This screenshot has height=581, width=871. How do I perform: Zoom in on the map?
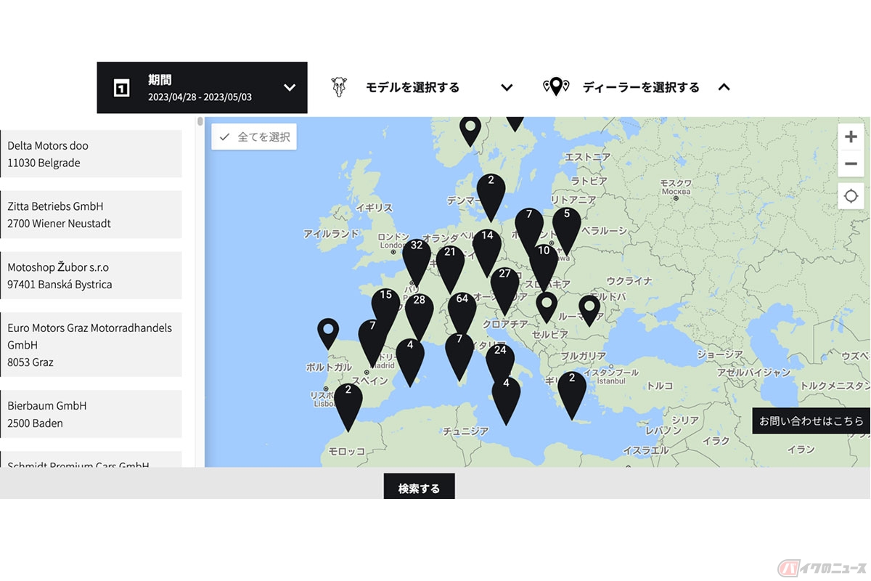click(x=851, y=137)
